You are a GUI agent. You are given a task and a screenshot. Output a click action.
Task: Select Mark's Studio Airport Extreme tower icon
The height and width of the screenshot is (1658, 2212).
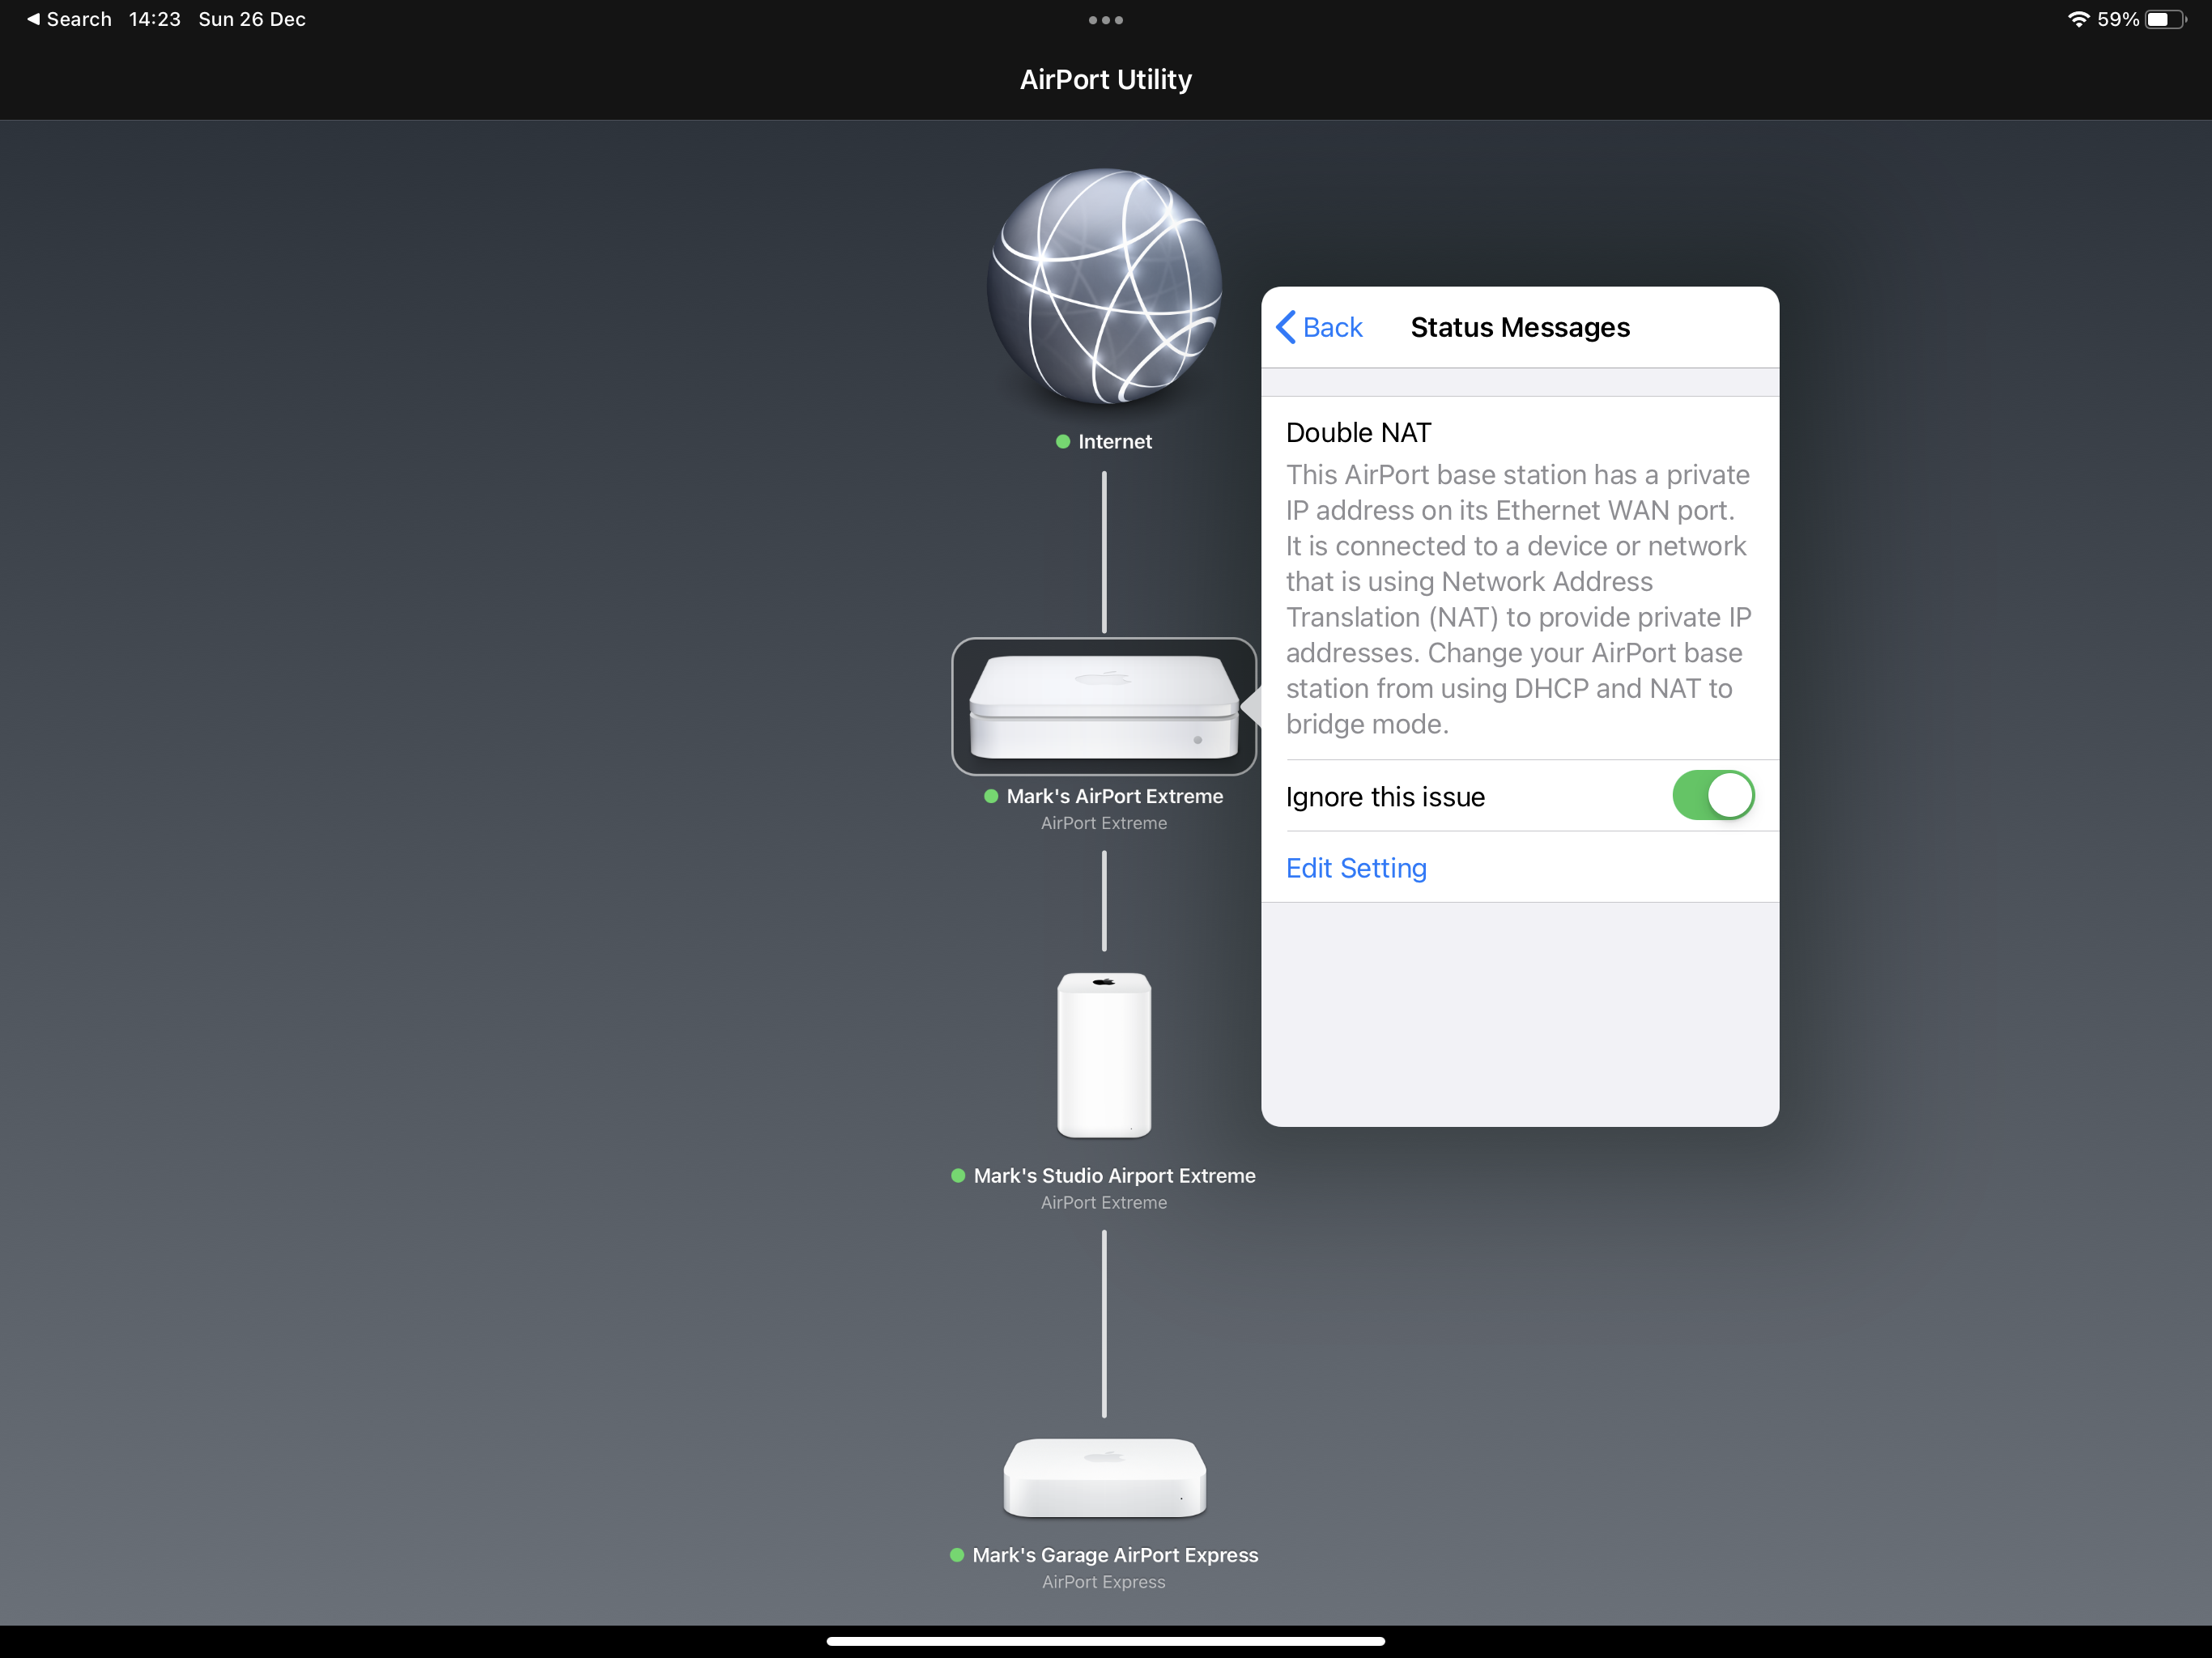[1104, 1055]
